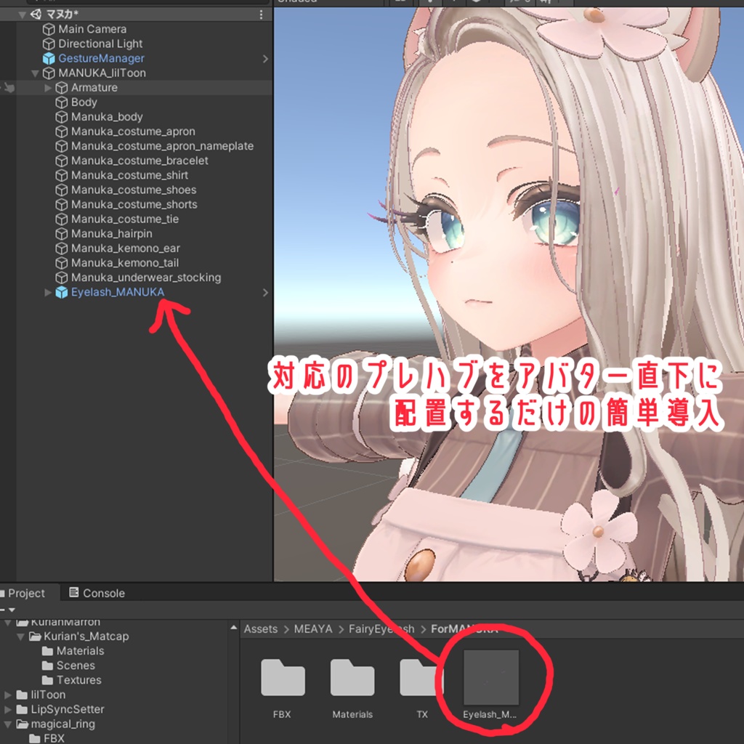Viewport: 744px width, 744px height.
Task: Select the LipSyncSetter folder
Action: click(x=68, y=710)
